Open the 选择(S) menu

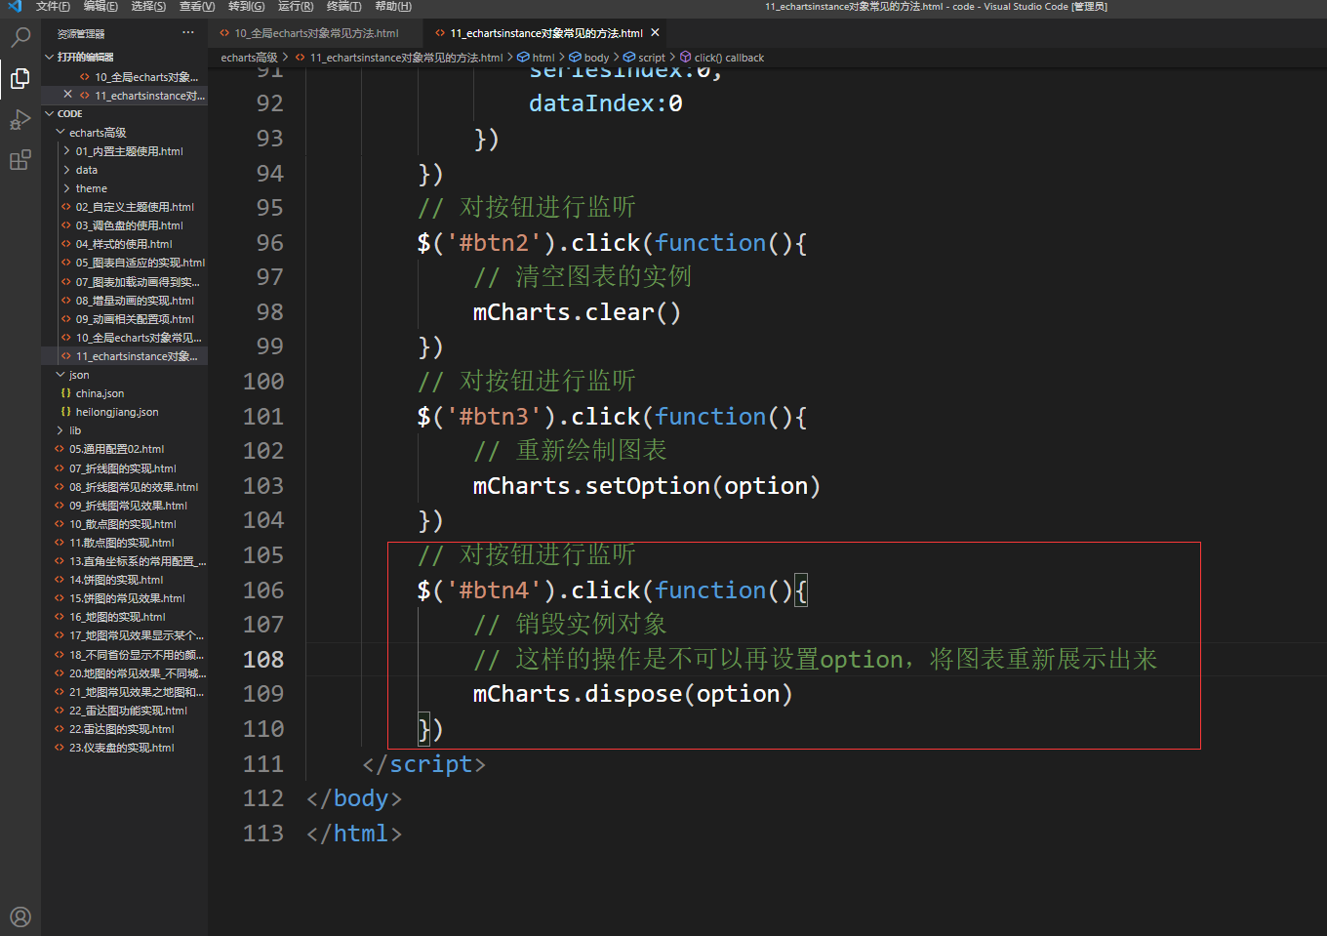tap(148, 6)
